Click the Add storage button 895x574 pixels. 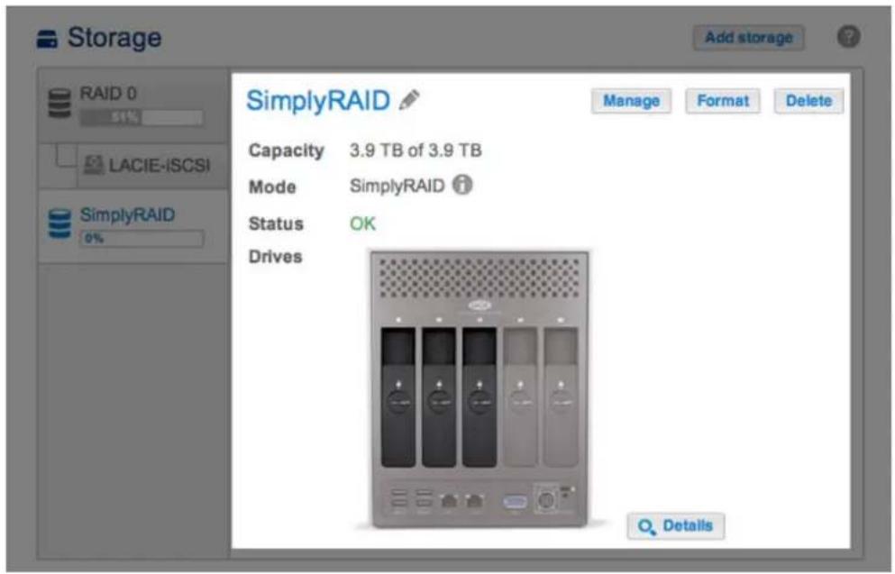click(748, 38)
